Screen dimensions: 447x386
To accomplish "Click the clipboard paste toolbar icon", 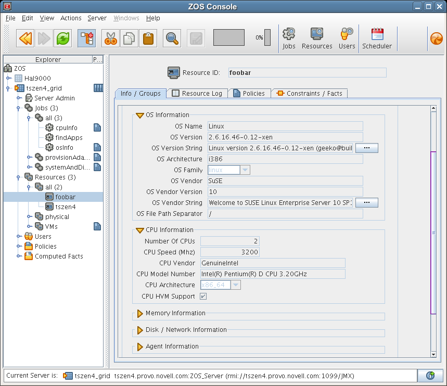I will (148, 38).
